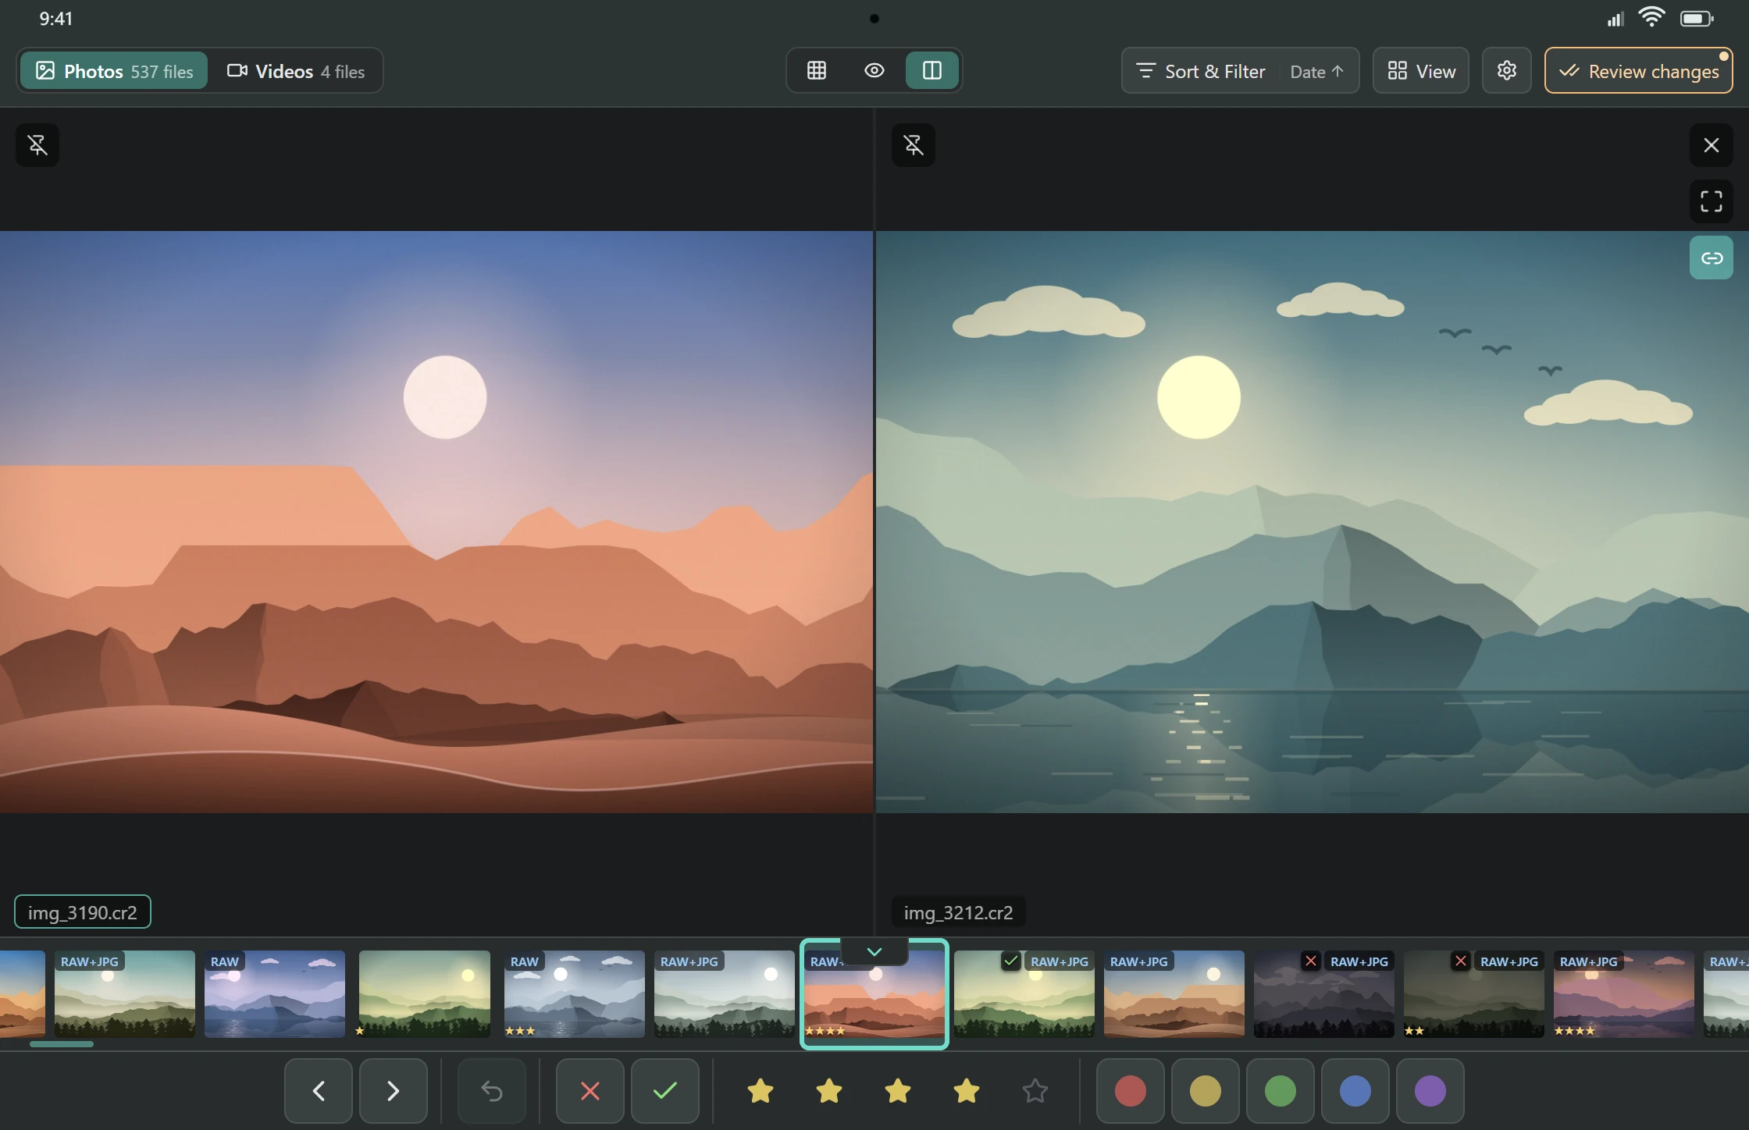Select green-checked RAW+JPG thumbnail
Viewport: 1749px width, 1130px height.
click(1024, 994)
